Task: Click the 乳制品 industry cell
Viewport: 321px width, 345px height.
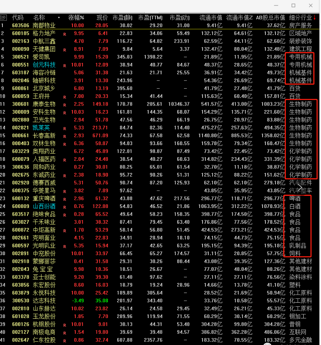Action: coord(298,246)
